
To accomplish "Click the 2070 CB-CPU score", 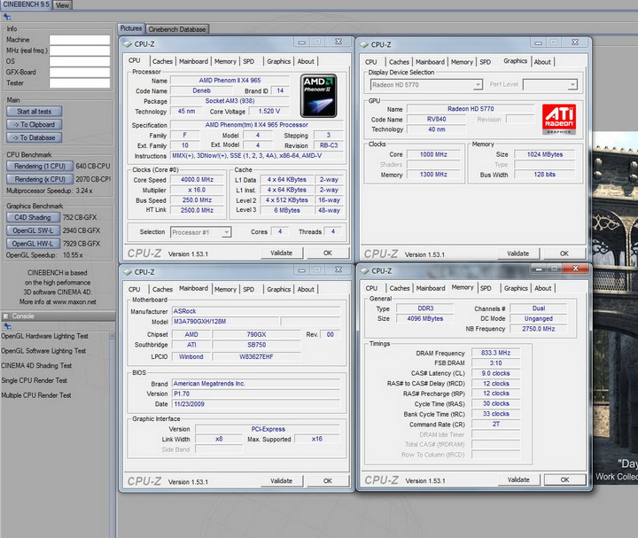I will [x=93, y=179].
